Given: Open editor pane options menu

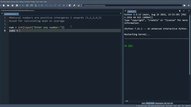Looking at the screenshot, I should [x=121, y=13].
